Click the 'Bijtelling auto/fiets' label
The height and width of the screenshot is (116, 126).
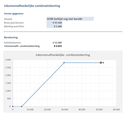pos(14,26)
